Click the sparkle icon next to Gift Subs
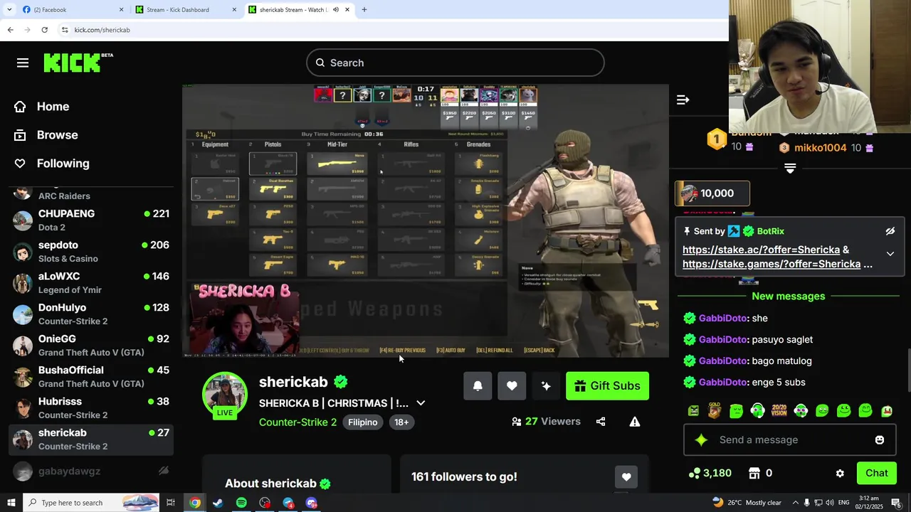911x512 pixels. 546,385
